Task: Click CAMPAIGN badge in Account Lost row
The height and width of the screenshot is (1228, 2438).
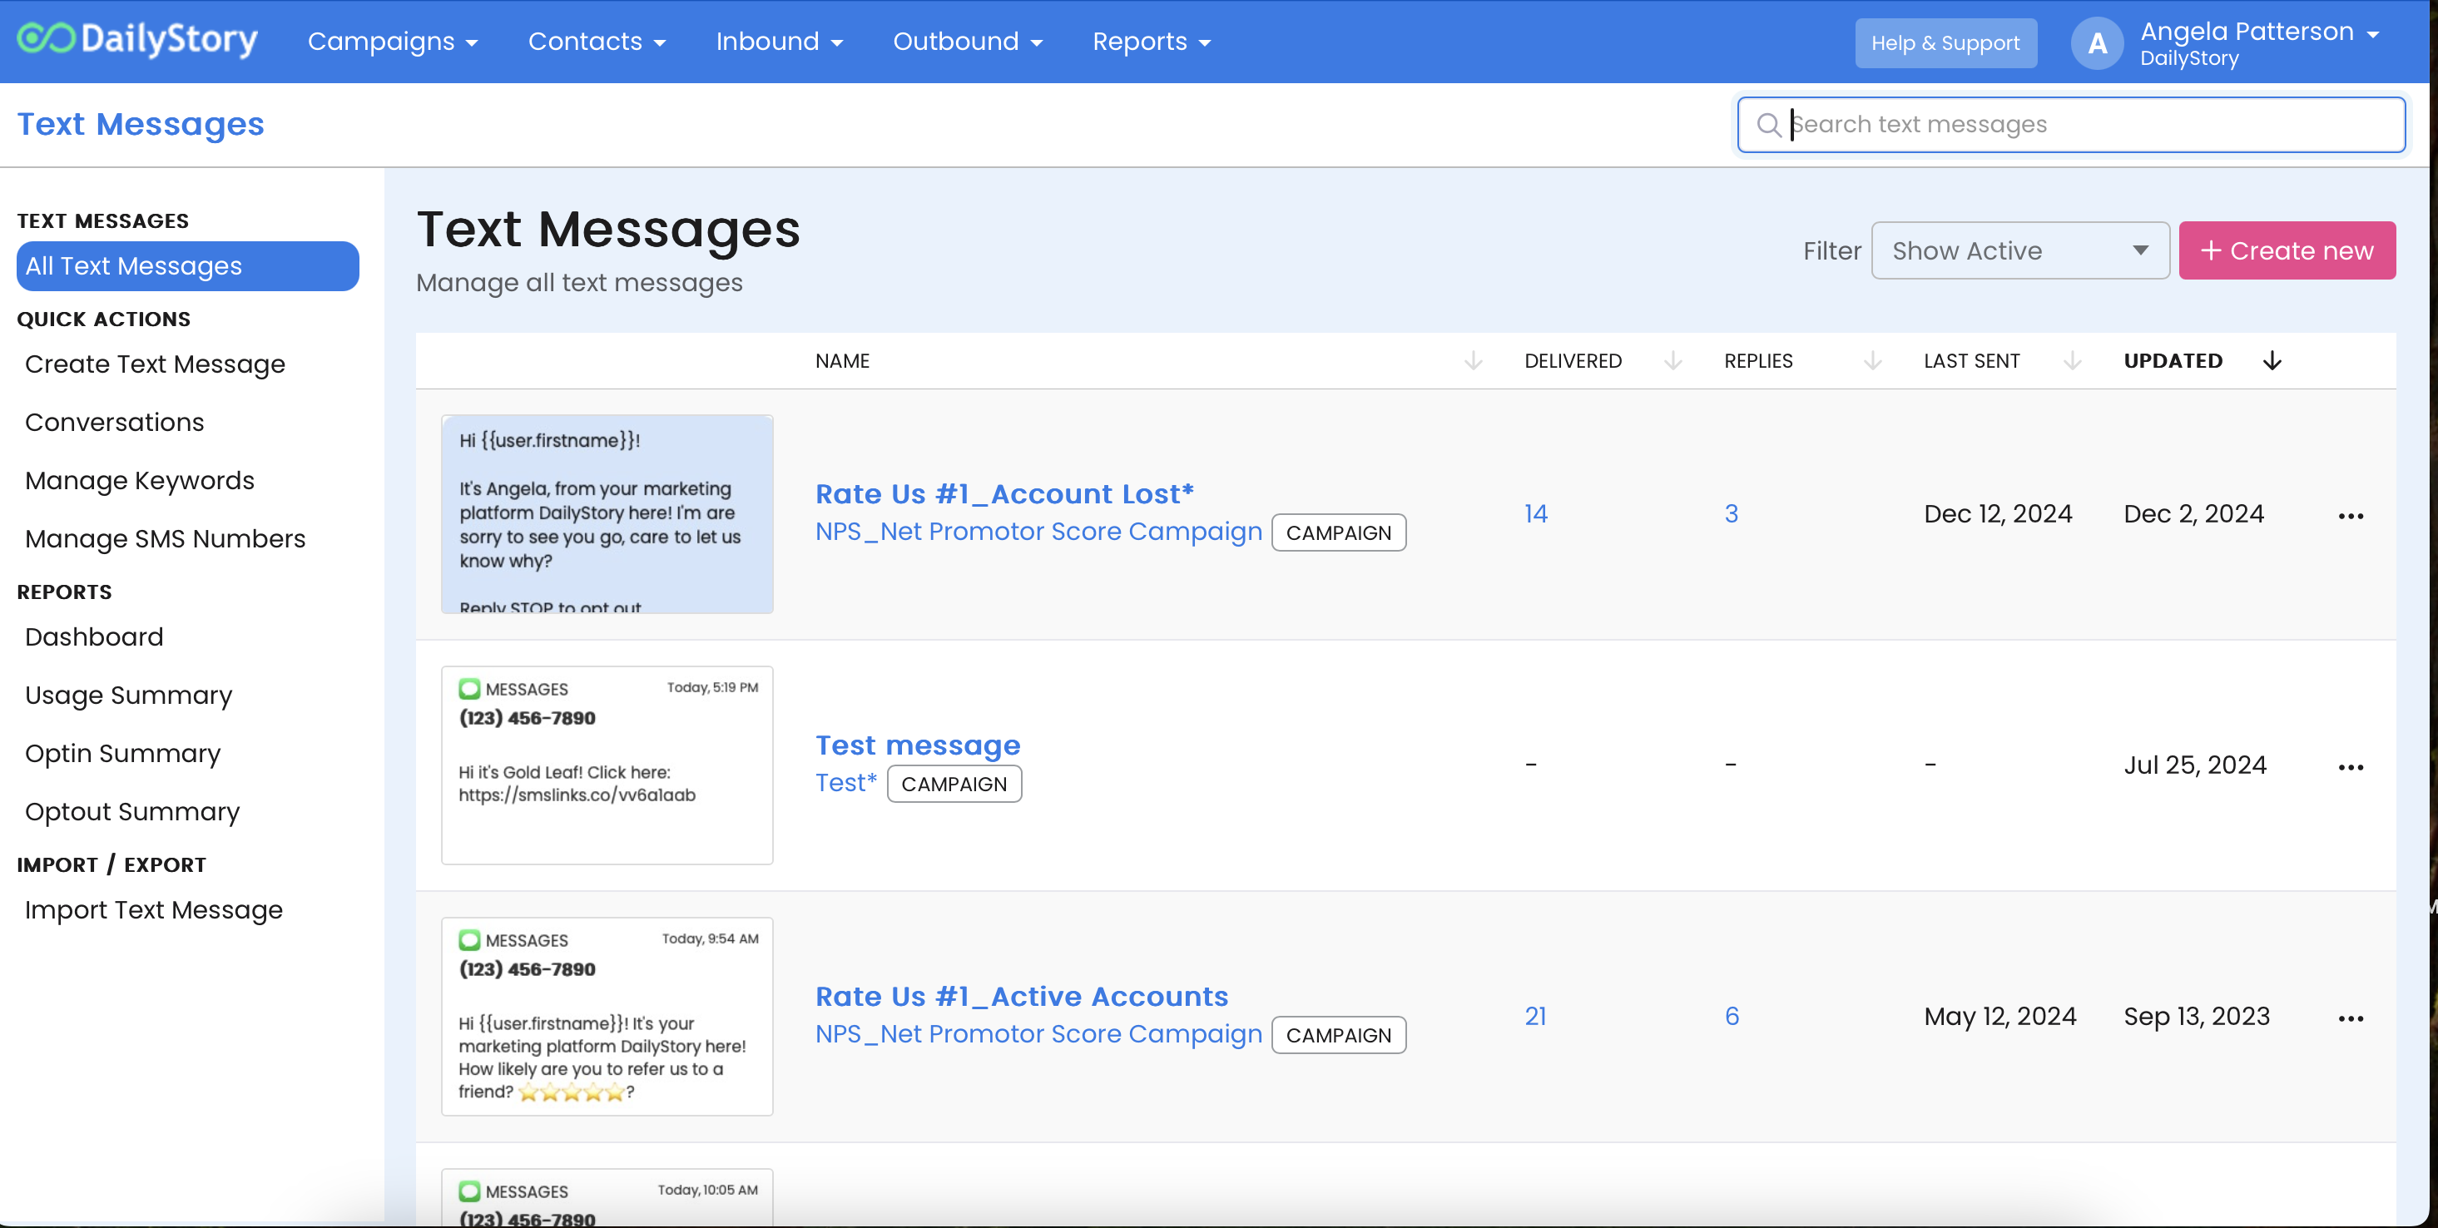Action: click(x=1338, y=532)
